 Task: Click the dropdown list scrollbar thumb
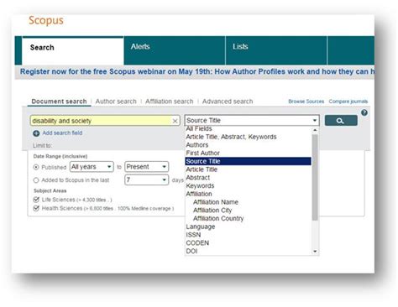click(x=315, y=177)
